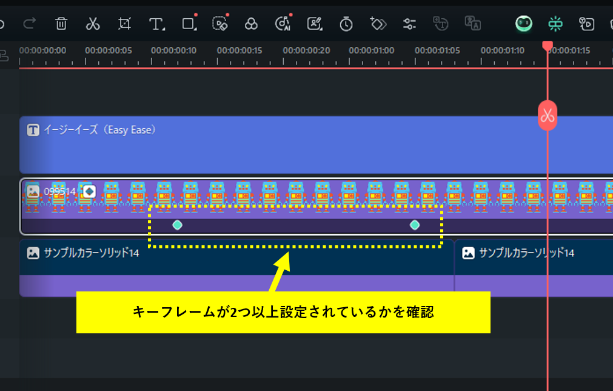Screen dimensions: 613x391
Task: Click the Color correction wheels icon
Action: click(251, 24)
